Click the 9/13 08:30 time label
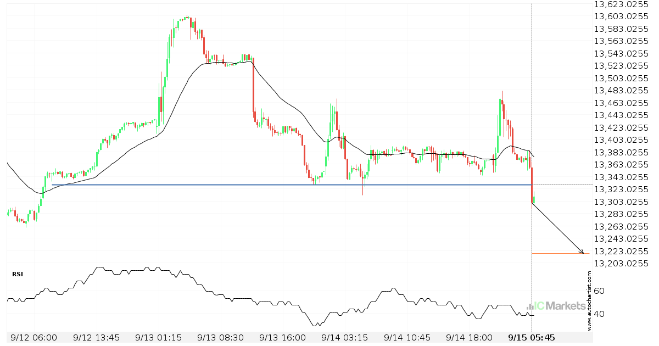659x346 pixels. [221, 337]
